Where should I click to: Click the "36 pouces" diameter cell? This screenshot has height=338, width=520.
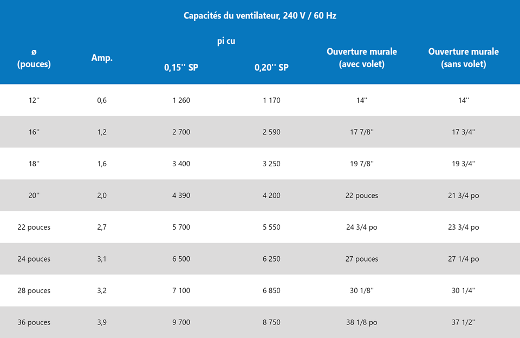[x=34, y=322]
